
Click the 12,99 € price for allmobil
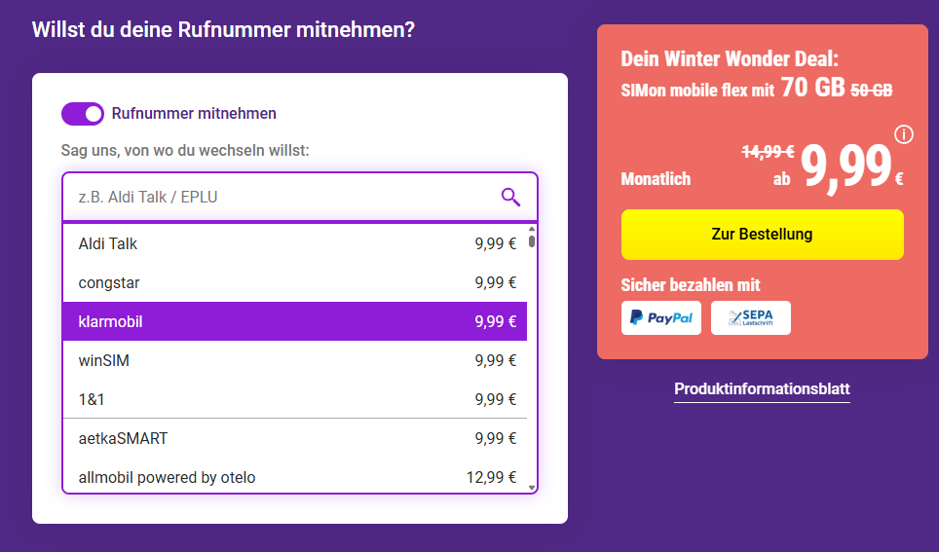[x=492, y=477]
